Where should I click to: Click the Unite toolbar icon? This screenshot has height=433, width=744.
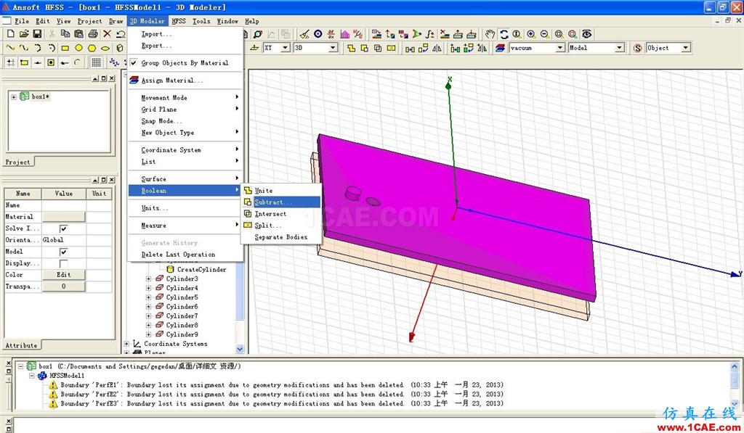[x=351, y=48]
